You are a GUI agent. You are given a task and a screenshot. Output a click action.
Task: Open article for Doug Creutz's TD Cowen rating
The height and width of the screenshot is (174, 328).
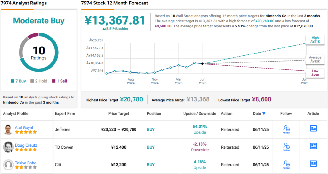tap(313, 146)
